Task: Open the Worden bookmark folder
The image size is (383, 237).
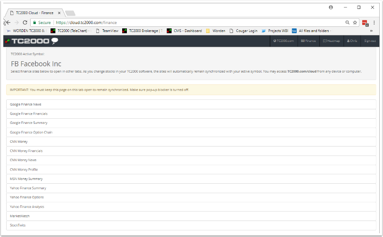Action: coord(216,31)
